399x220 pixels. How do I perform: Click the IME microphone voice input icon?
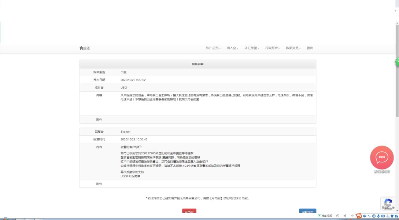[378, 216]
